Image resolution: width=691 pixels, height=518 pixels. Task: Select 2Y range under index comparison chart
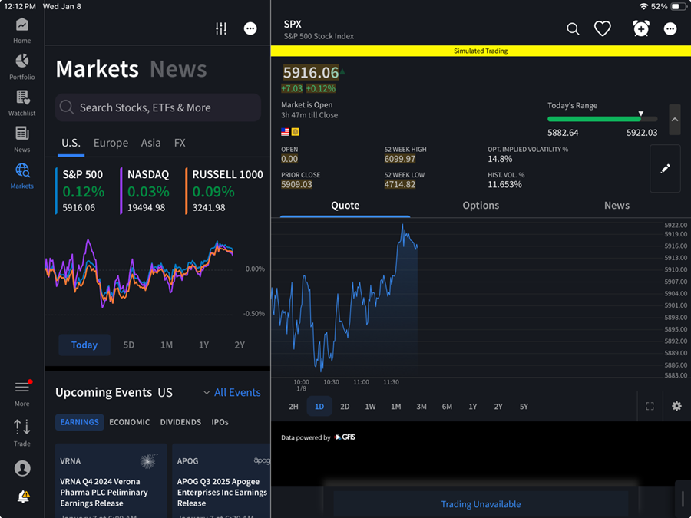240,345
